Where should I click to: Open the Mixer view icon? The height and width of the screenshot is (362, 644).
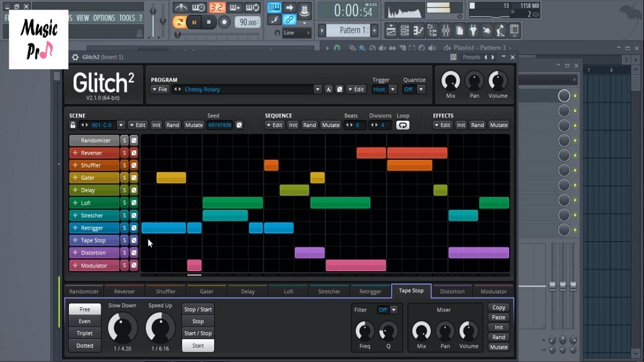pos(446,31)
